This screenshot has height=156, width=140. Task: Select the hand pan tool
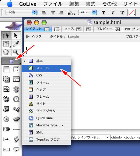click(x=6, y=52)
